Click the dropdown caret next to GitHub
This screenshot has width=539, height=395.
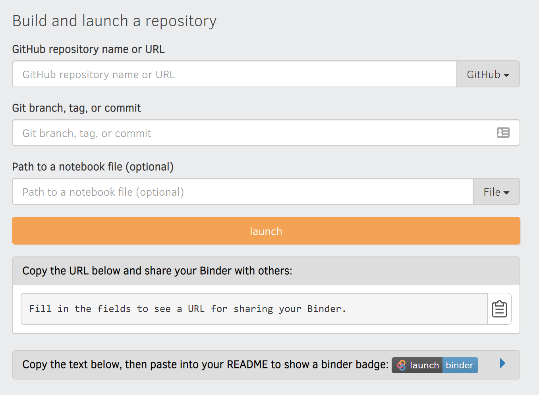click(x=507, y=74)
